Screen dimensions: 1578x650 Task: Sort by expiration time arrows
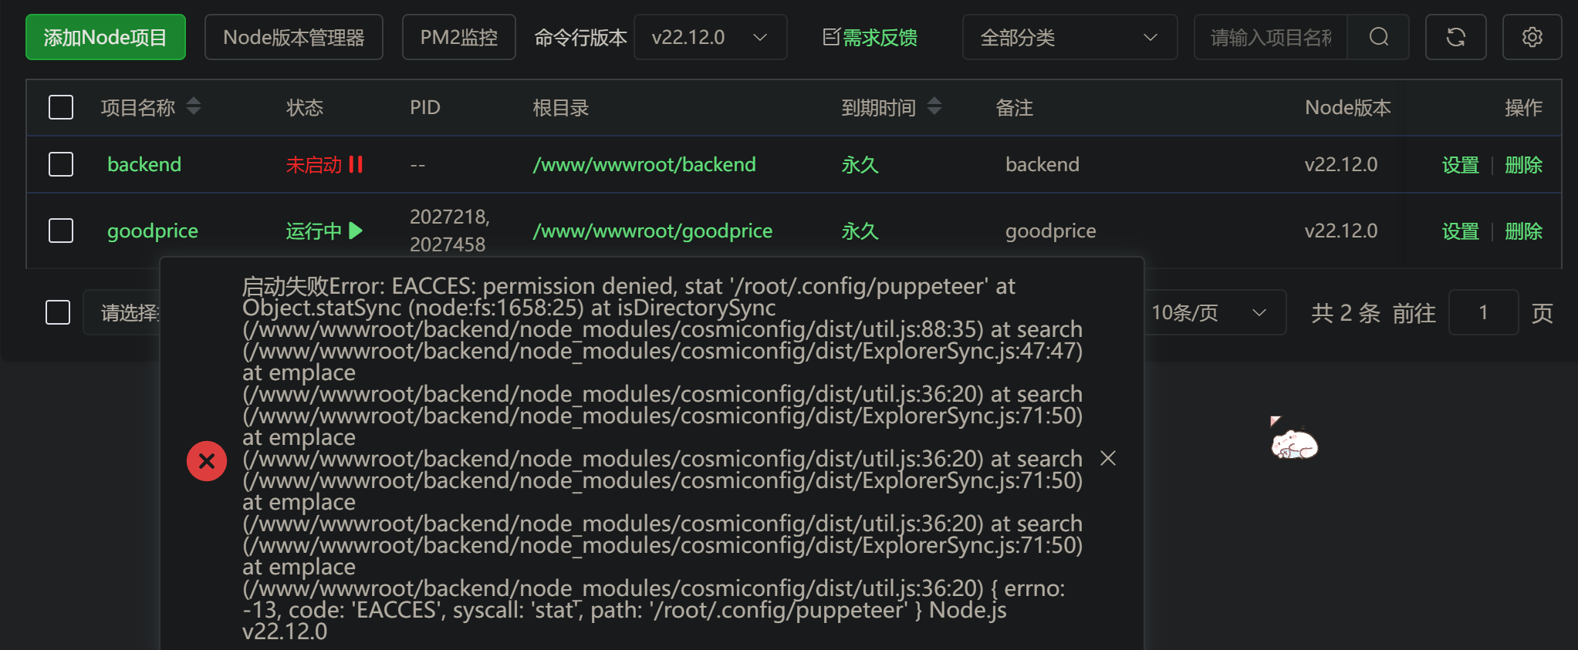(x=934, y=106)
